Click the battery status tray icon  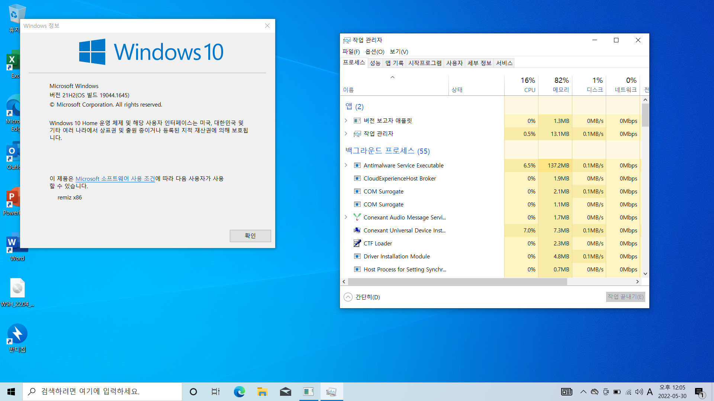click(x=617, y=392)
